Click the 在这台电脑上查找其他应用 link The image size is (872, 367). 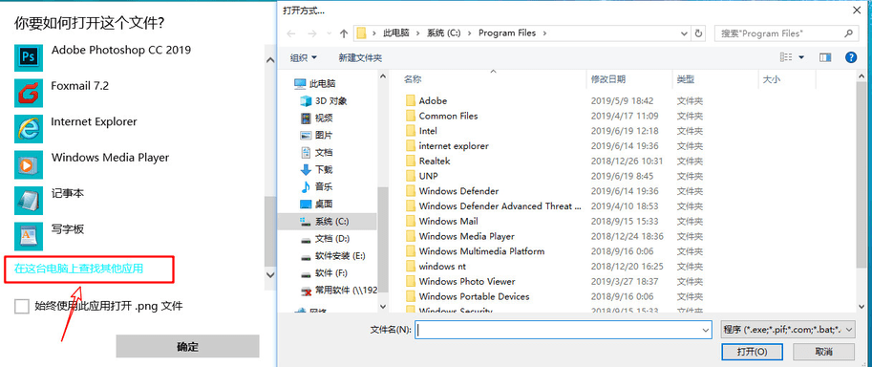coord(78,269)
